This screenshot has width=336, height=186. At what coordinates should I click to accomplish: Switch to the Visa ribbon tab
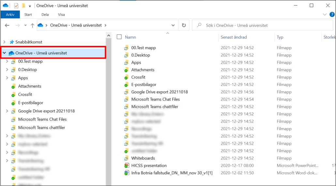click(x=61, y=15)
